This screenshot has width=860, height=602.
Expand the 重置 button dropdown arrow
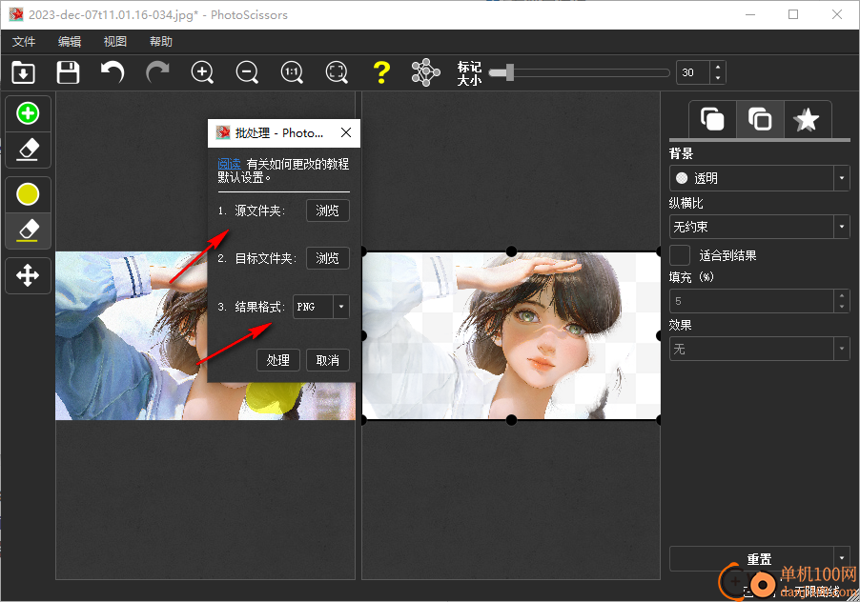(842, 559)
